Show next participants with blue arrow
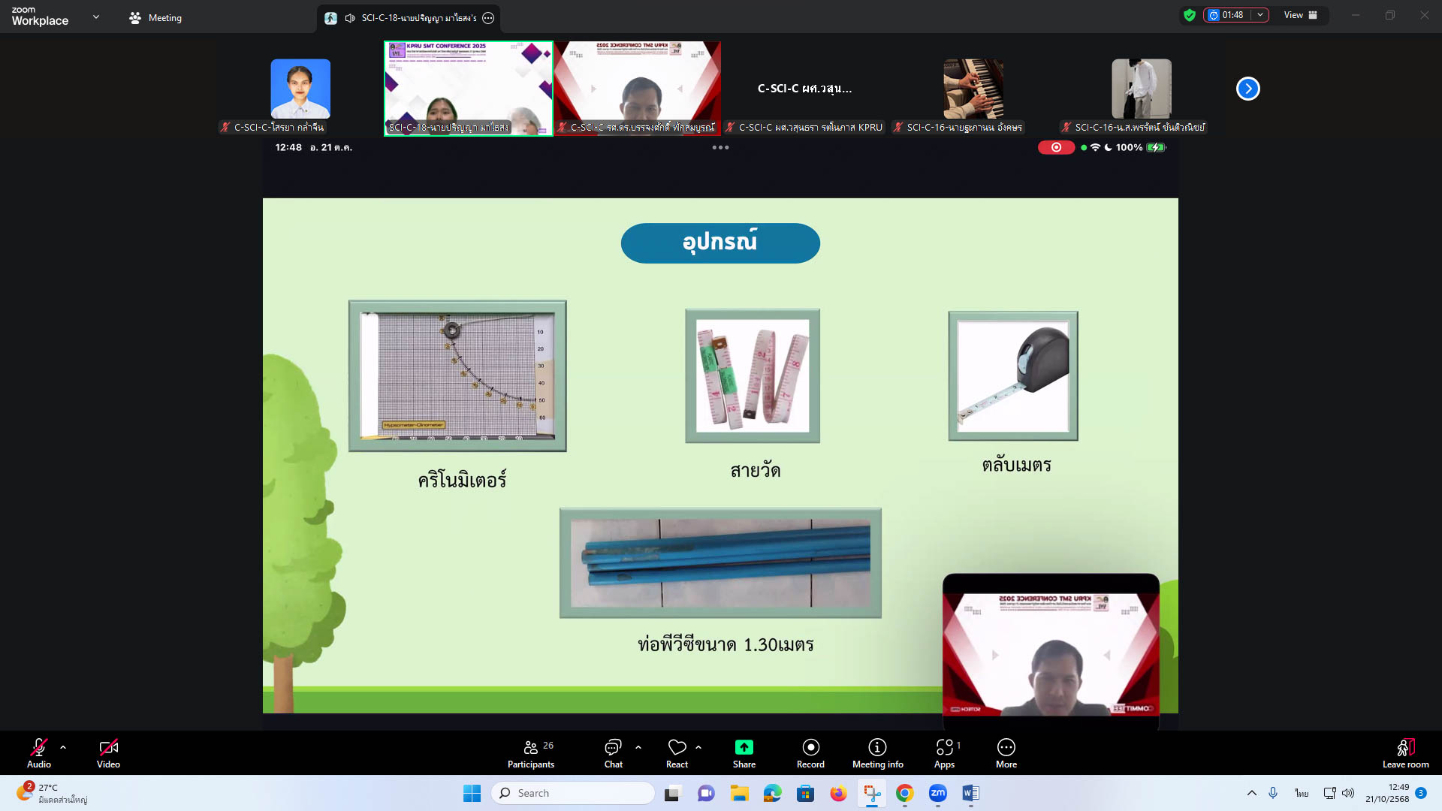 (x=1247, y=89)
